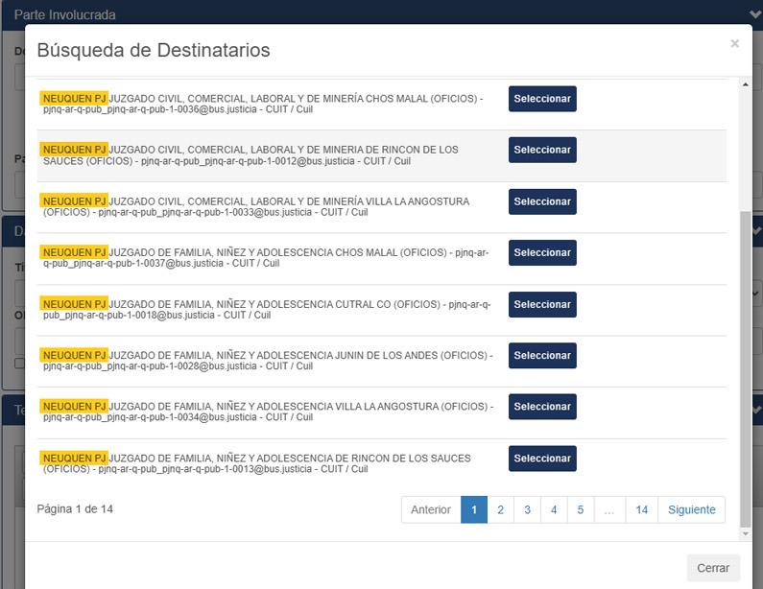
Task: Select Juzgado de Familia Rincon de los Sauces
Action: coord(542,459)
